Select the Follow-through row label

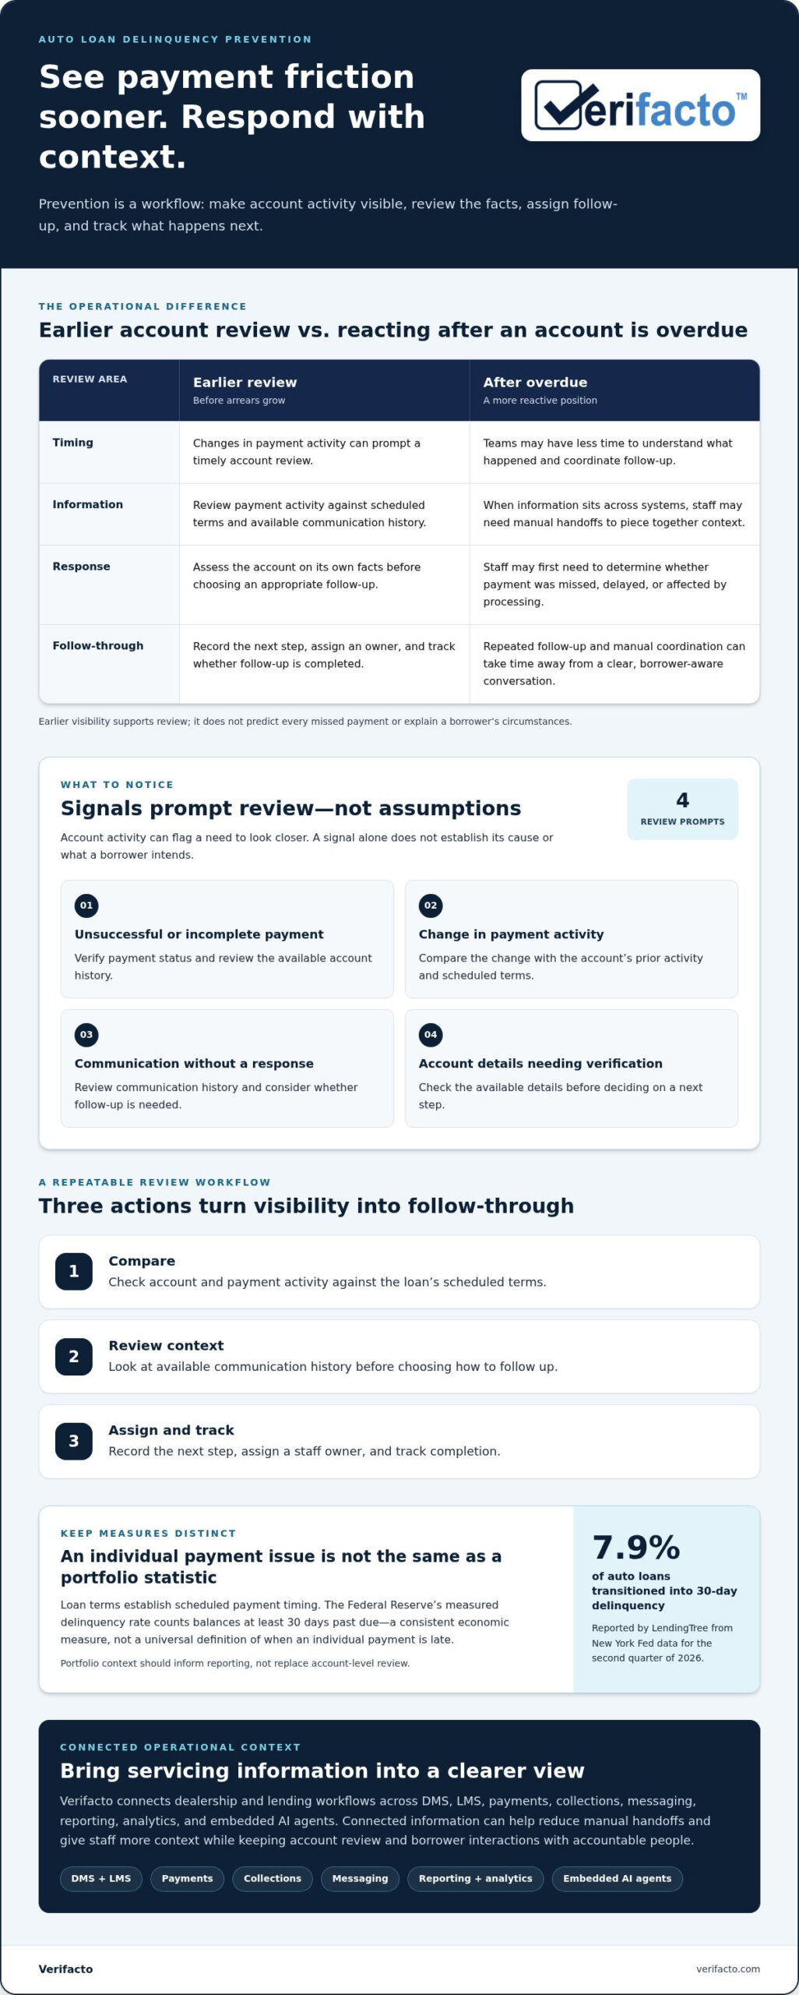[98, 646]
